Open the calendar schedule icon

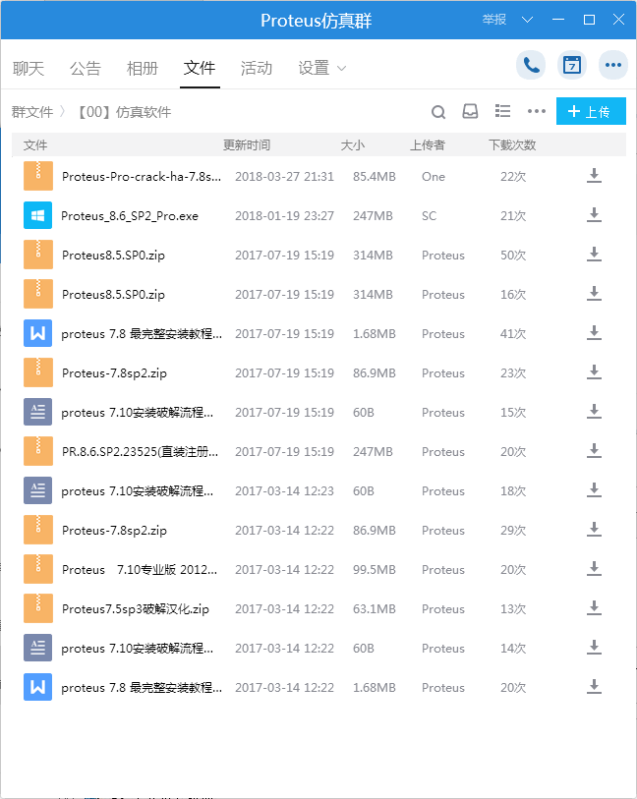coord(572,65)
